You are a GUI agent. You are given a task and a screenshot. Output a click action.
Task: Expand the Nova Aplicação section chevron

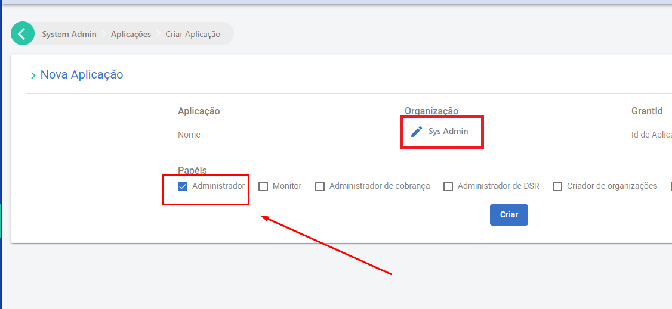tap(33, 76)
